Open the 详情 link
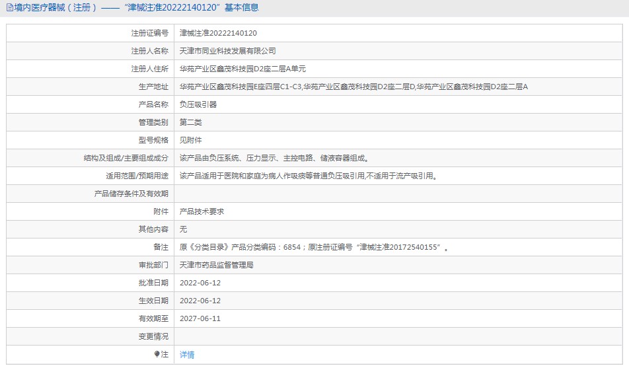Screen dimensions: 629x368 187,355
